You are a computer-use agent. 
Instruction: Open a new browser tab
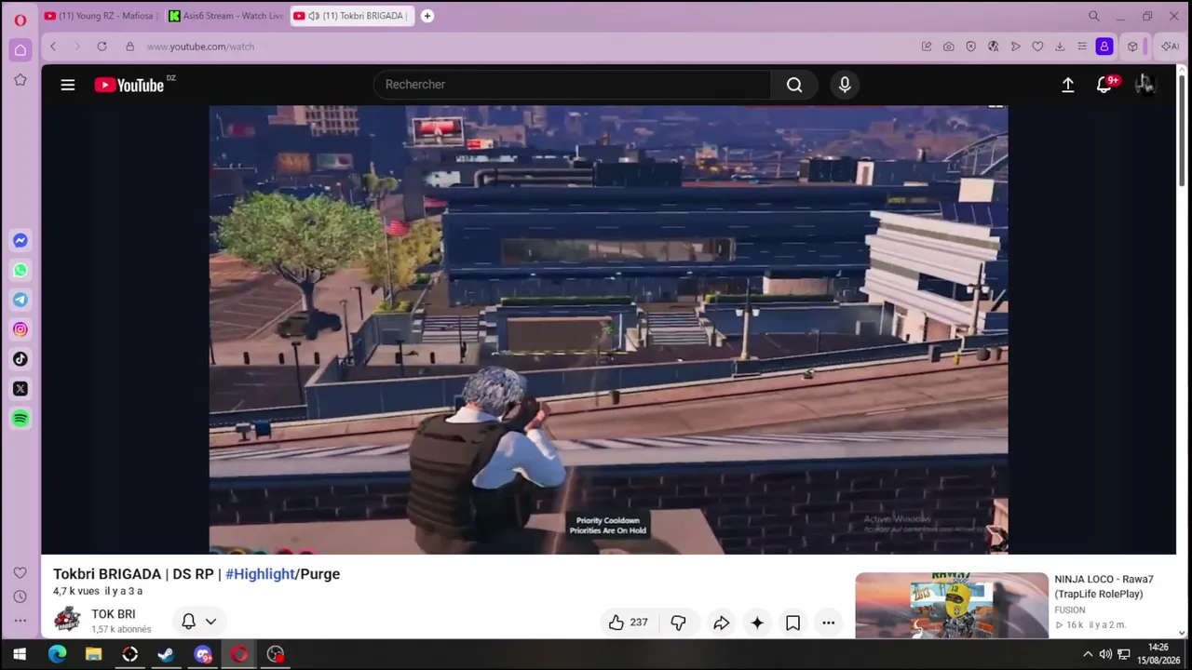point(427,16)
